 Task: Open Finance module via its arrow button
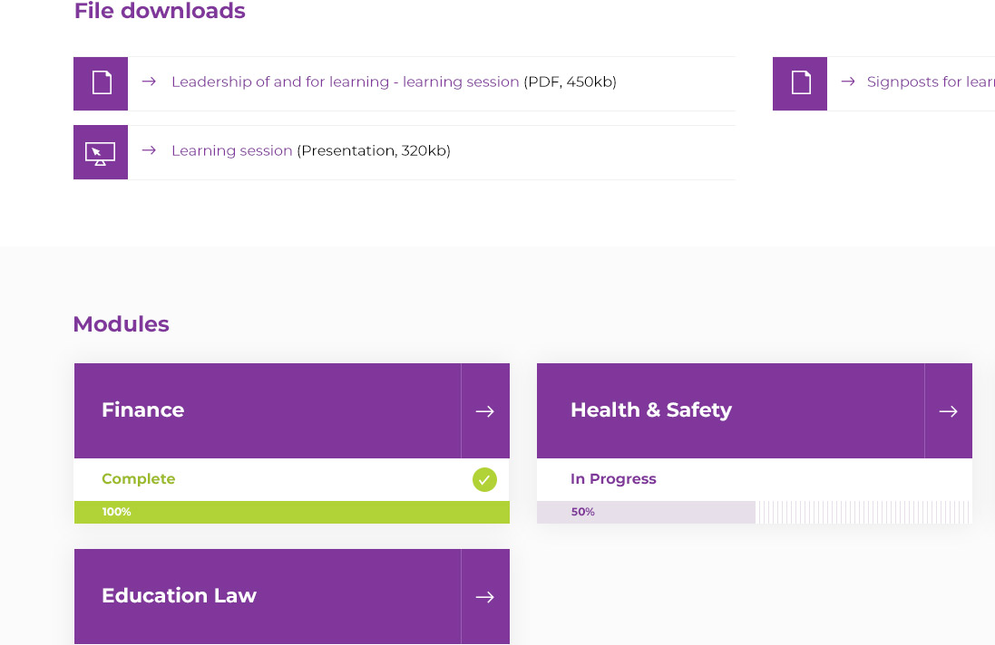(x=485, y=411)
